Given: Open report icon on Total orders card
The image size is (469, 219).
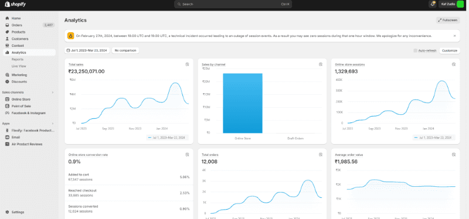Looking at the screenshot, I should [x=321, y=155].
